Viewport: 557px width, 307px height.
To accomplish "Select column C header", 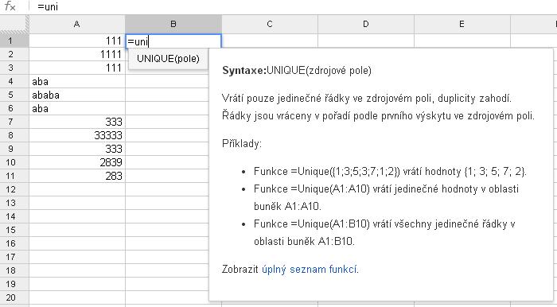I will tap(270, 24).
